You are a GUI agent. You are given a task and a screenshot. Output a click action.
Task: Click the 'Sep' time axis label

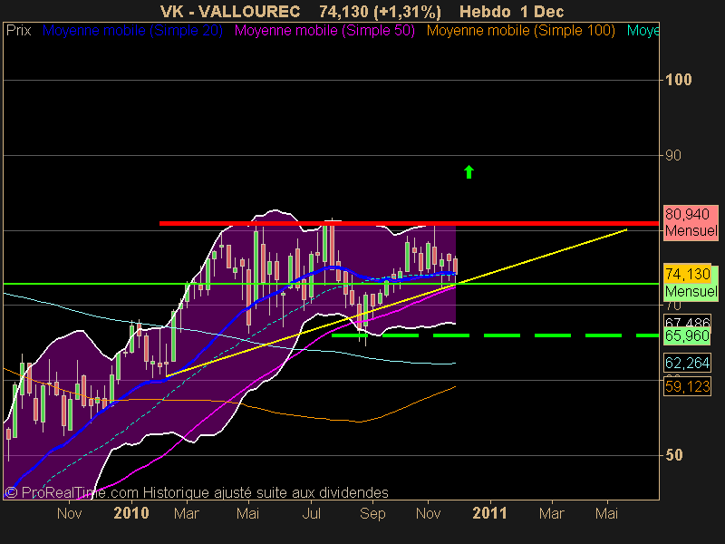click(x=372, y=513)
